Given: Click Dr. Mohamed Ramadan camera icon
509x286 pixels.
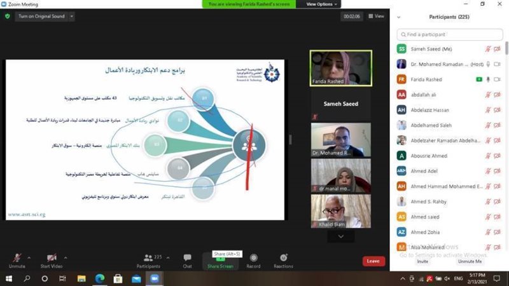Looking at the screenshot, I should 497,64.
